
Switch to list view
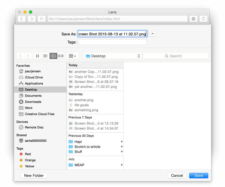[45, 56]
